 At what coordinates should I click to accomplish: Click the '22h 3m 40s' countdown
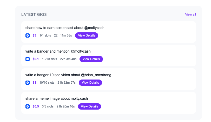(68, 59)
